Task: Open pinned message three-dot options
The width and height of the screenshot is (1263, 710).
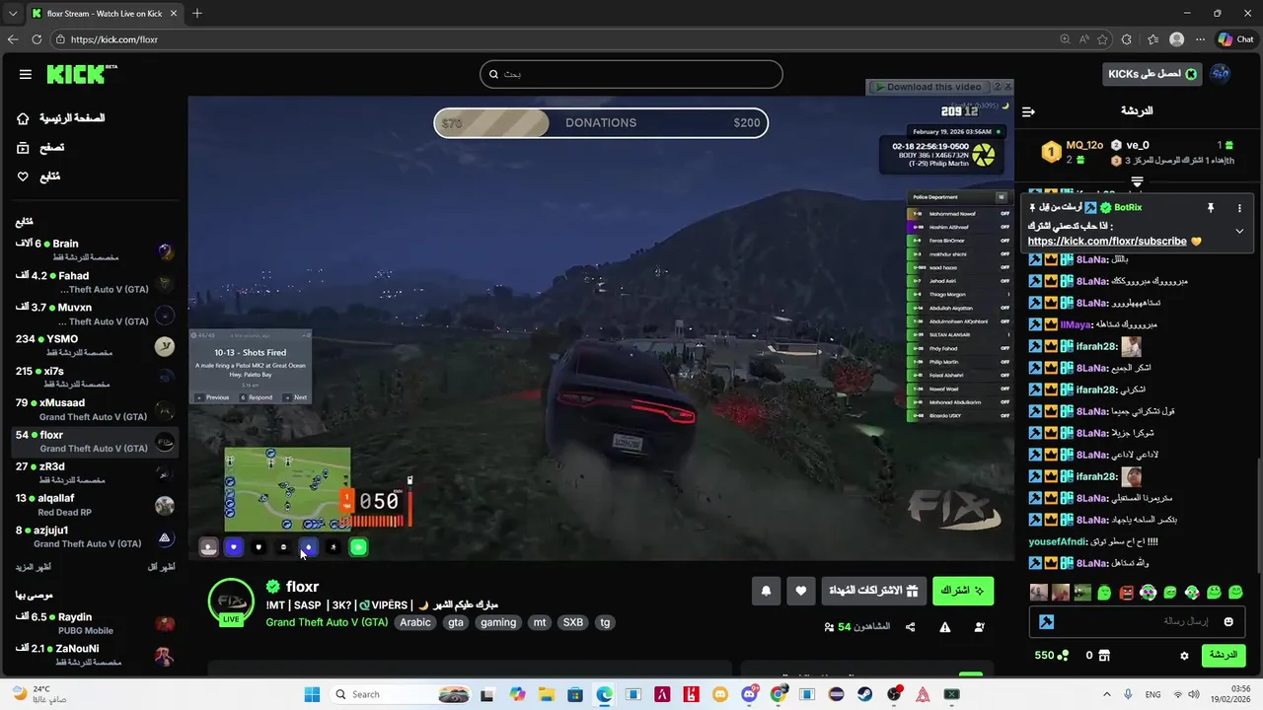Action: coord(1239,208)
